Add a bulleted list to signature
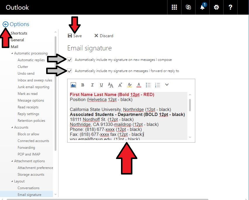 [x=148, y=85]
